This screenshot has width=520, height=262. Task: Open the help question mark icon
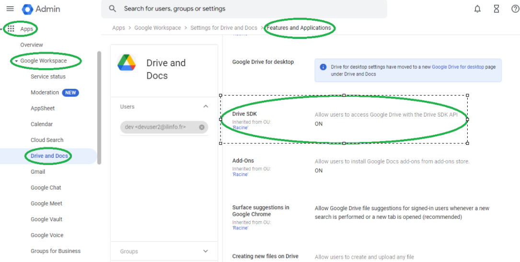515,9
